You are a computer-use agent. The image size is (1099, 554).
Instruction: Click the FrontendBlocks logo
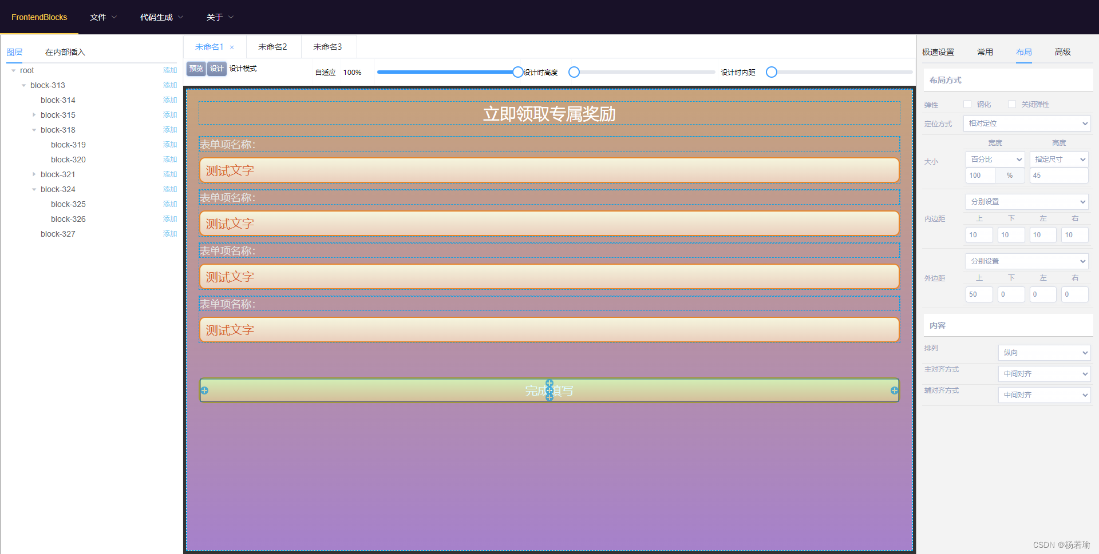click(39, 17)
